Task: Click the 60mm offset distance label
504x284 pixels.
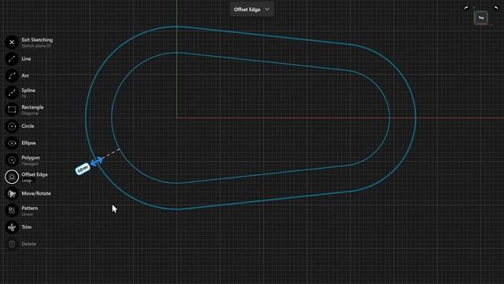Action: tap(83, 169)
